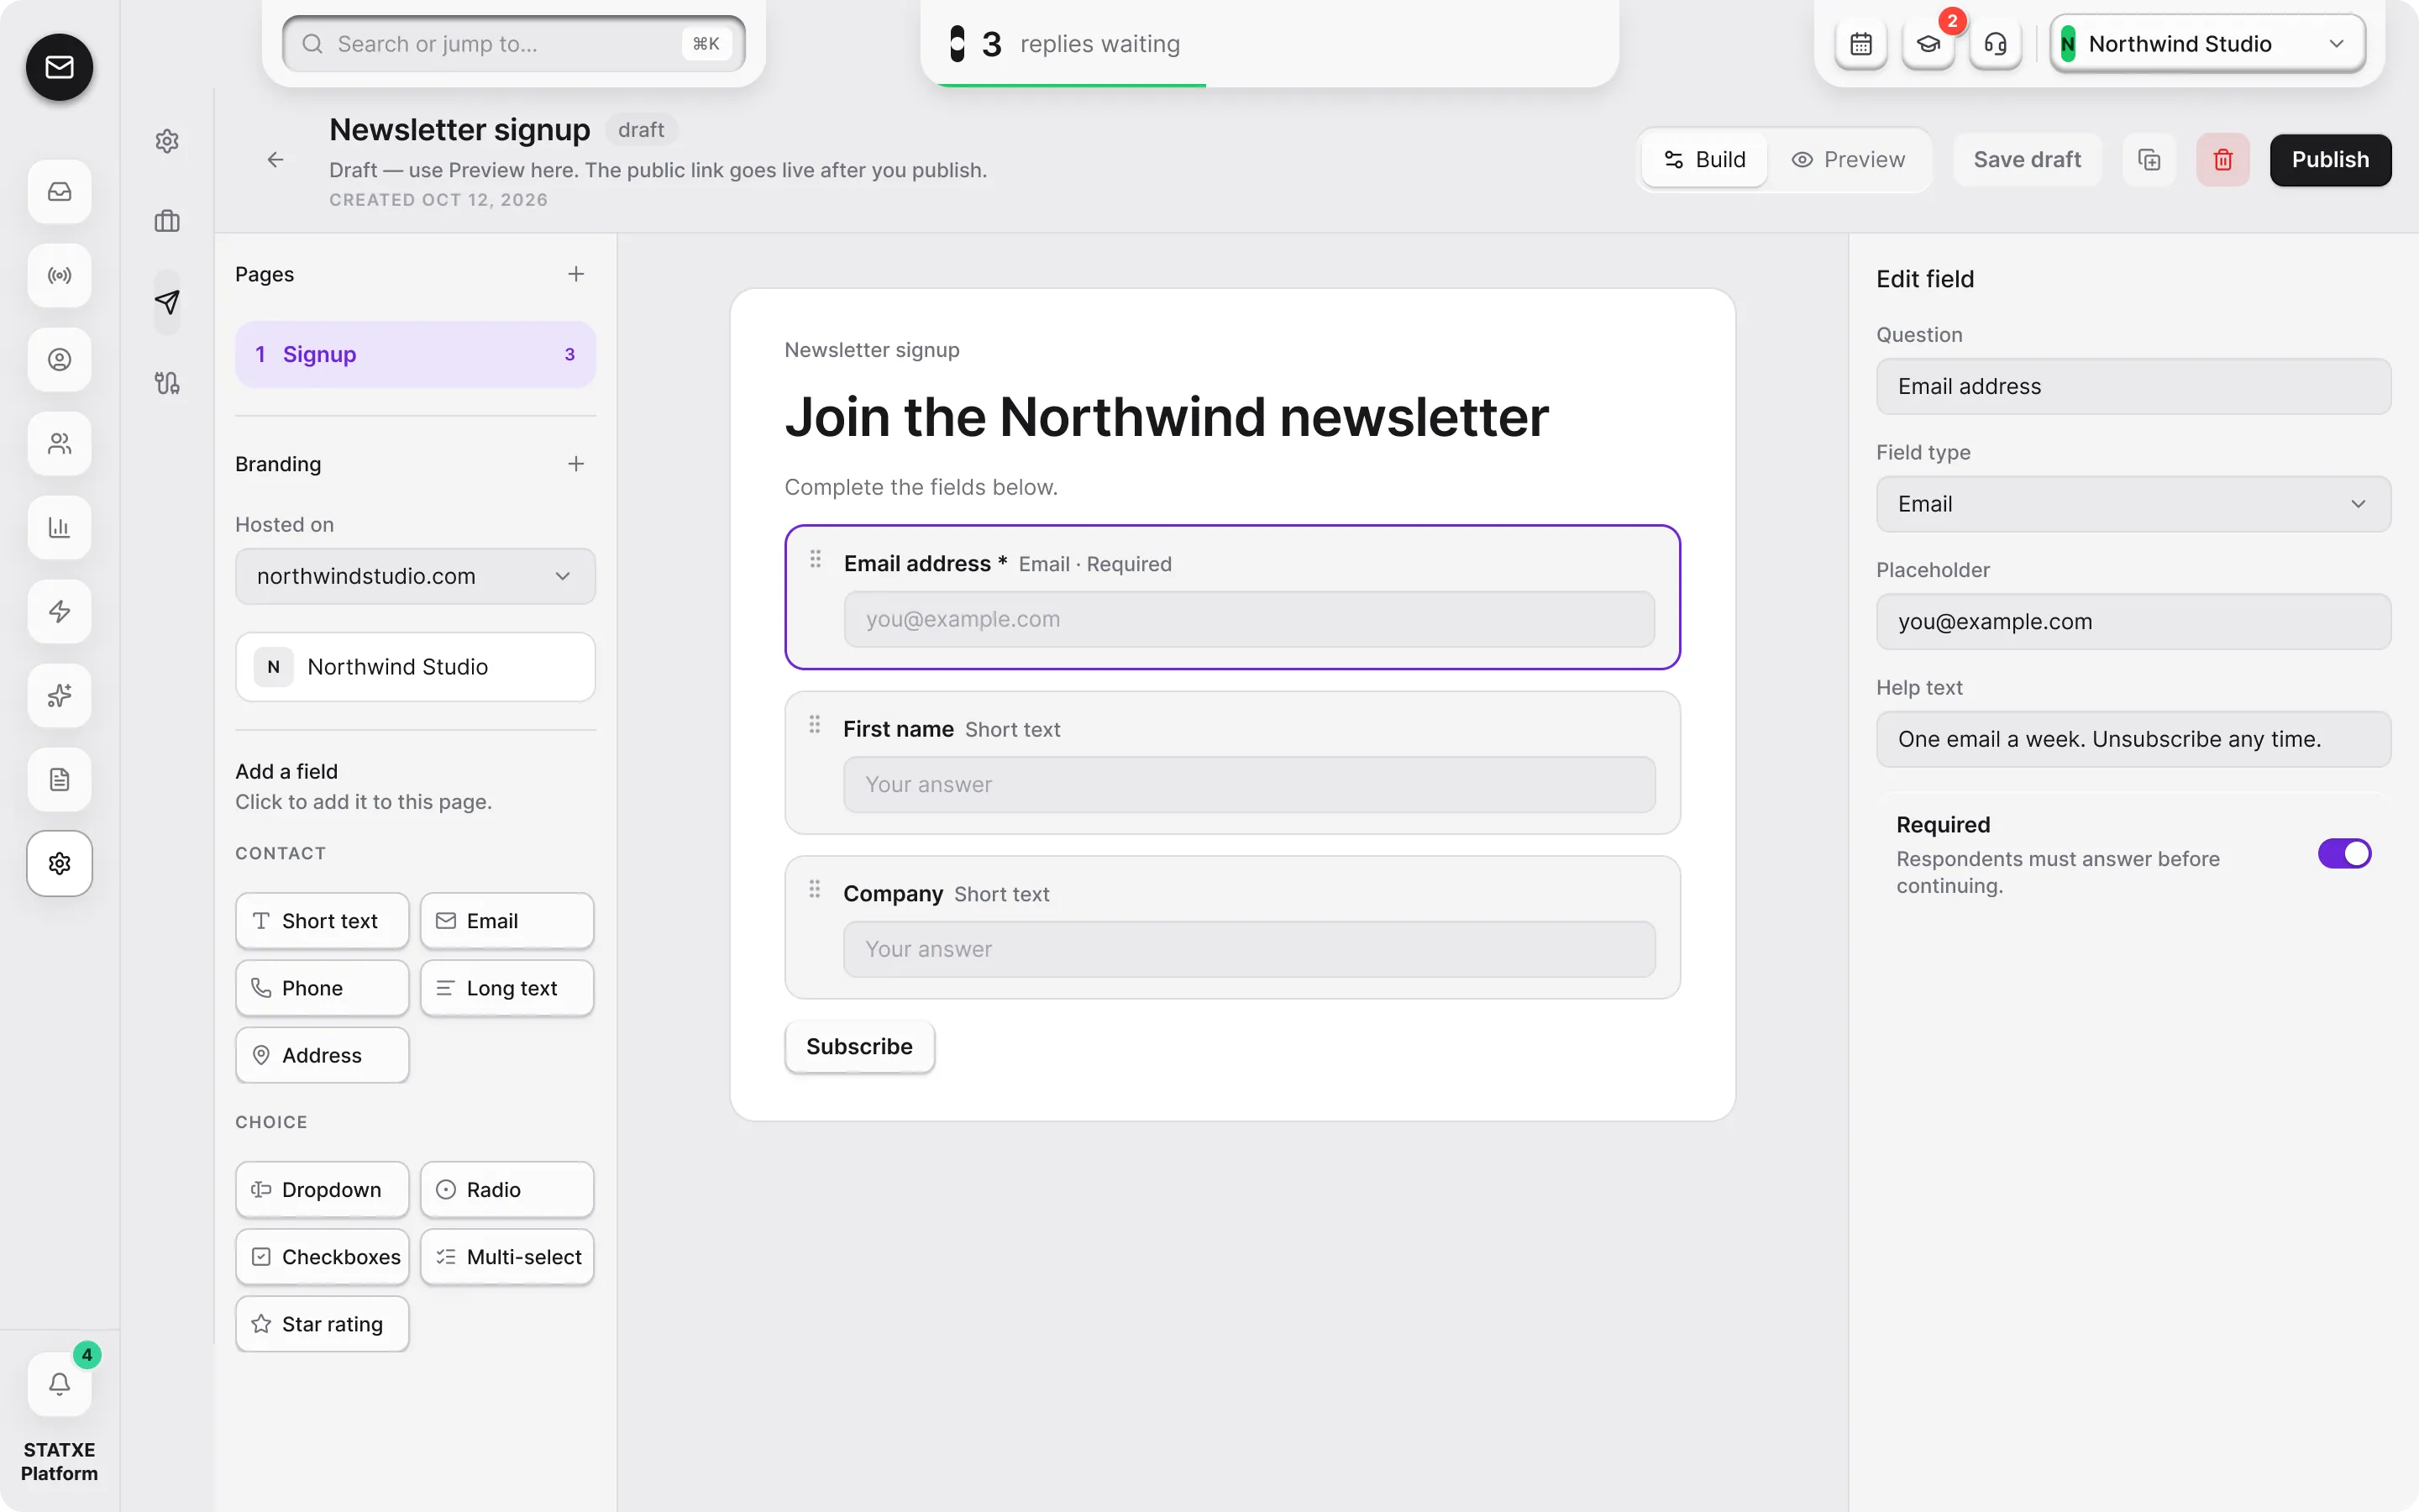Open the Northwind Studio workspace dropdown

2206,44
